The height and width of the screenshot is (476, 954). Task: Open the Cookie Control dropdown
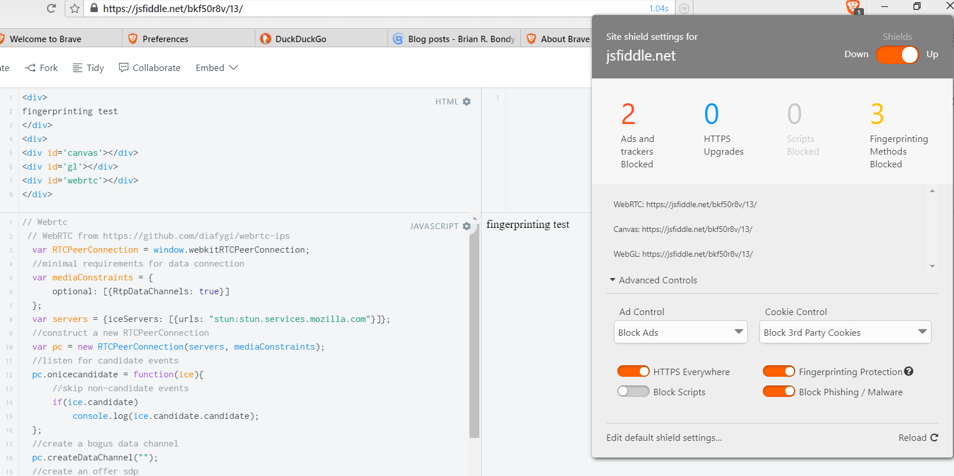click(x=845, y=332)
